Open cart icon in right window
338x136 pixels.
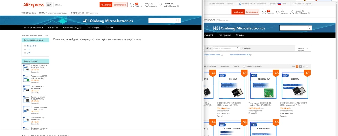pyautogui.click(x=264, y=12)
